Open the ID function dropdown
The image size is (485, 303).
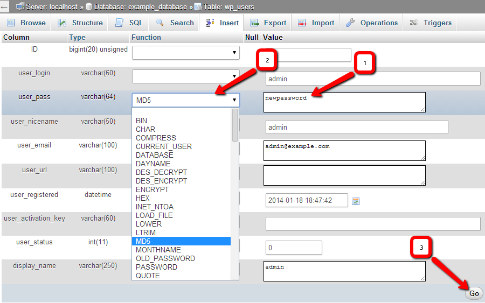click(185, 53)
